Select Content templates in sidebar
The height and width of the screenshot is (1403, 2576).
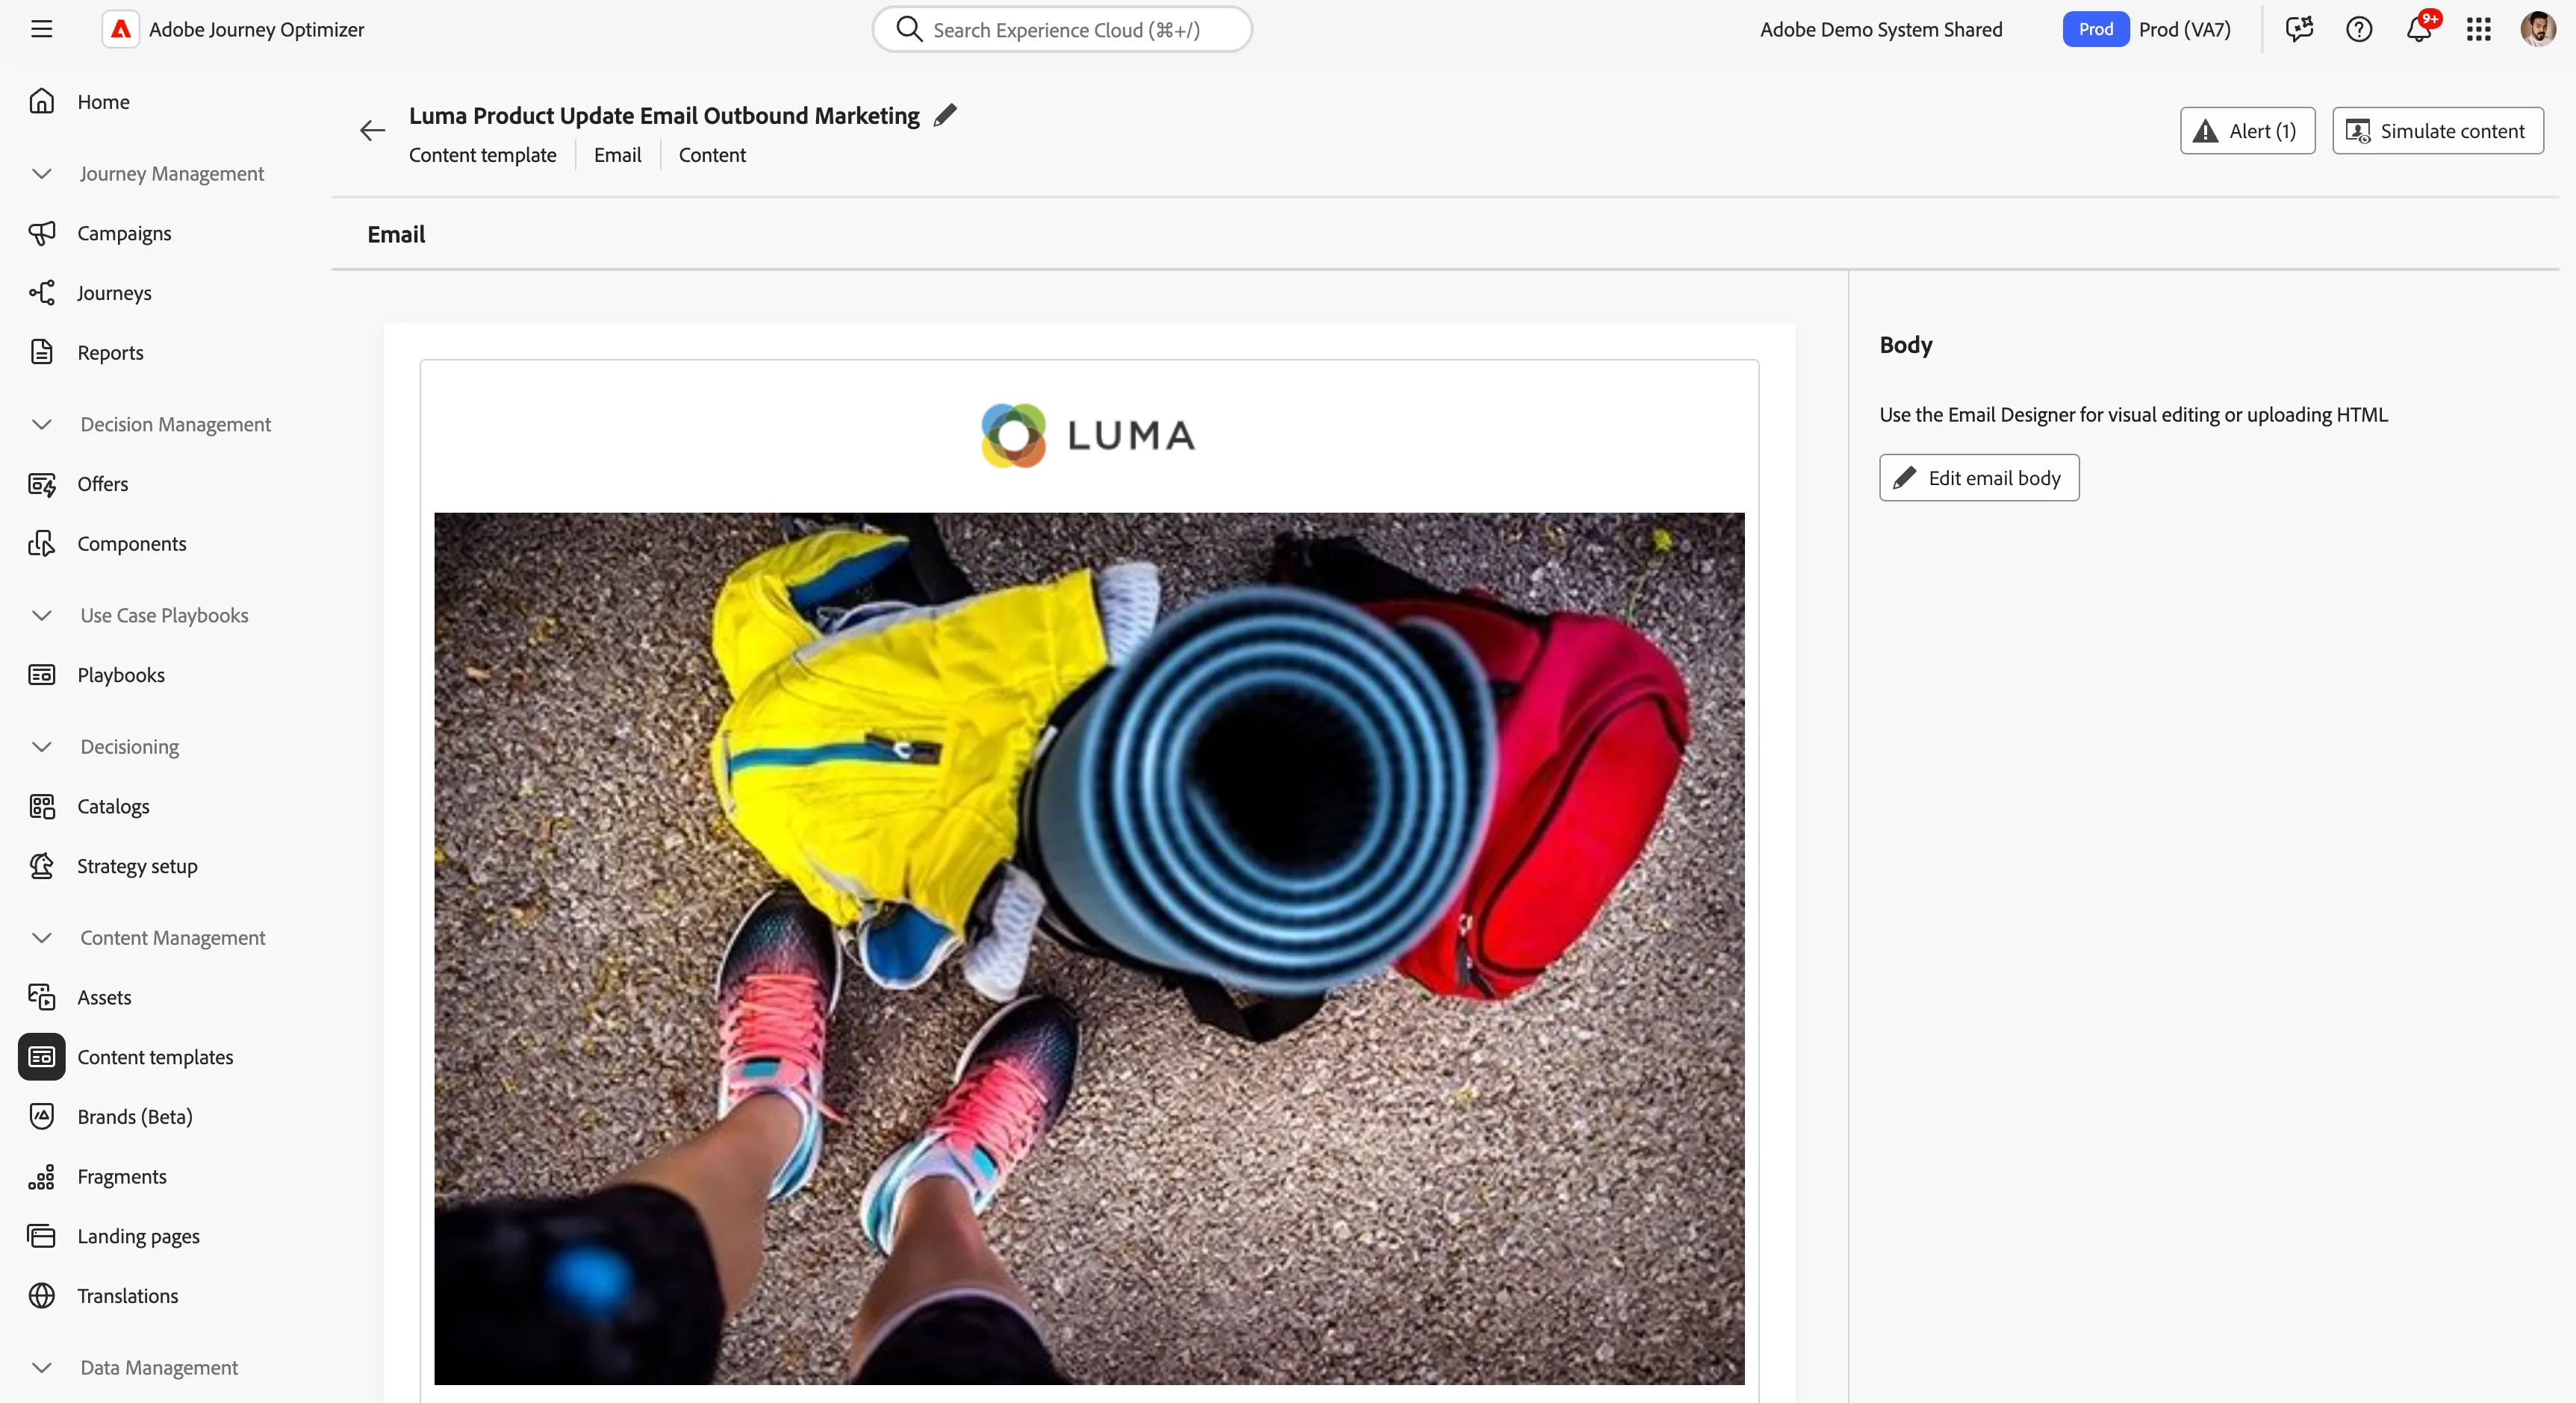click(156, 1057)
